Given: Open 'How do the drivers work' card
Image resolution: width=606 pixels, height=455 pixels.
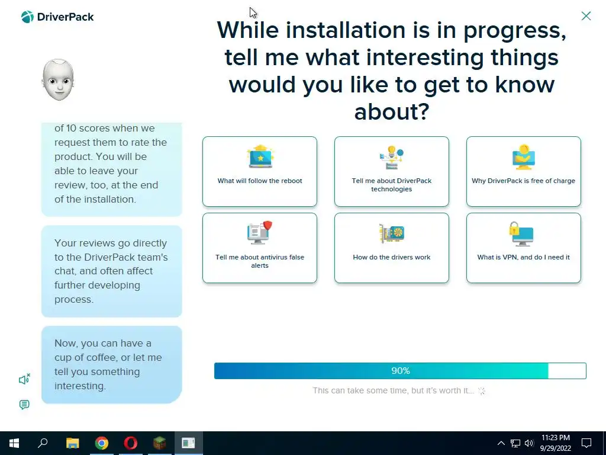Looking at the screenshot, I should (x=392, y=248).
